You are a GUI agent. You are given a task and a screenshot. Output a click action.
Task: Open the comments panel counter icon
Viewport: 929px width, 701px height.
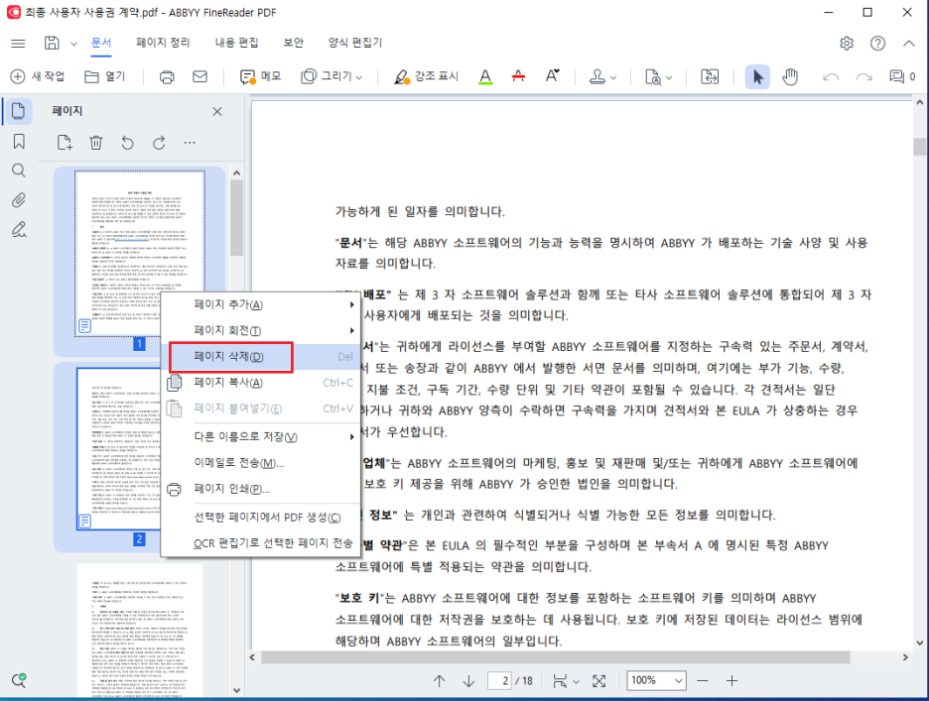[x=902, y=76]
